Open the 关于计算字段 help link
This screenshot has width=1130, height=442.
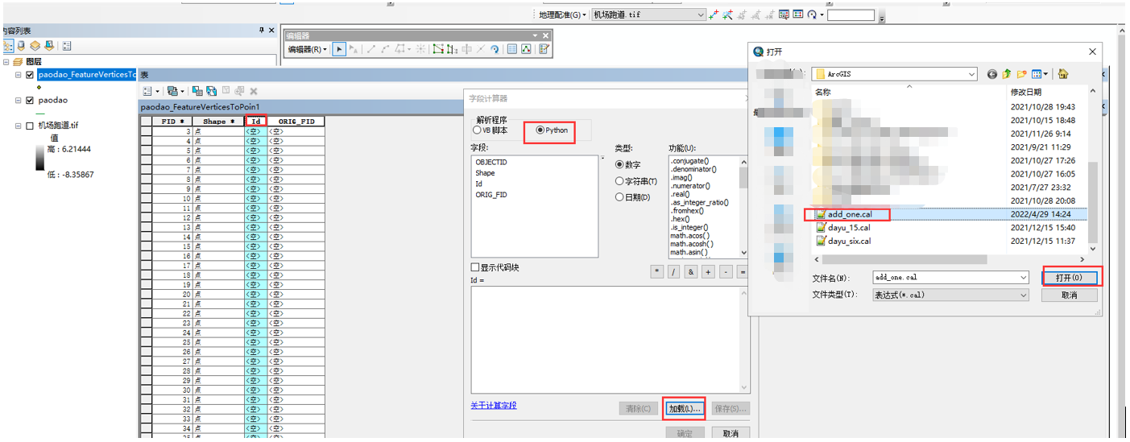click(493, 405)
